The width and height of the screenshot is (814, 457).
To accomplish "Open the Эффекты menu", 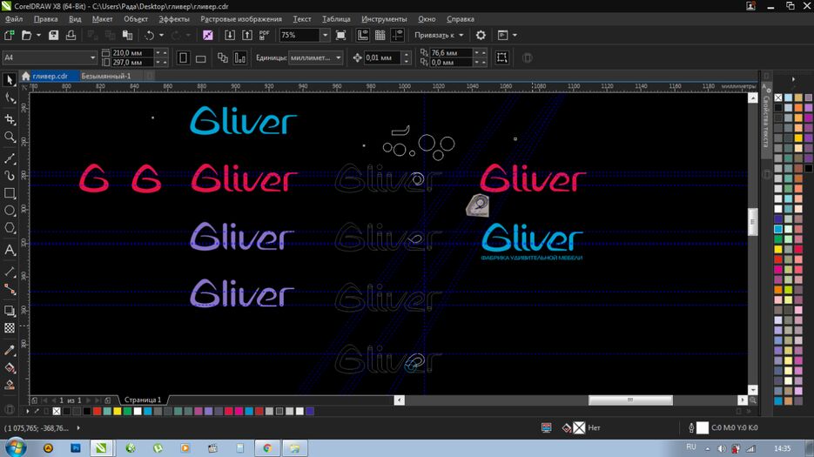I will pyautogui.click(x=174, y=18).
